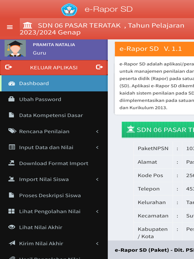Click the PRAMITA NATALIA user name
This screenshot has height=259, width=194.
pos(54,45)
